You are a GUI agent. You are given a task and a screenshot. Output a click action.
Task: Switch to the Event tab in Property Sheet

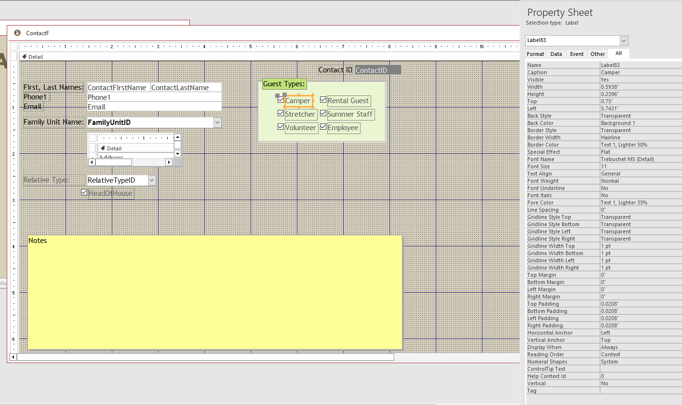click(577, 54)
